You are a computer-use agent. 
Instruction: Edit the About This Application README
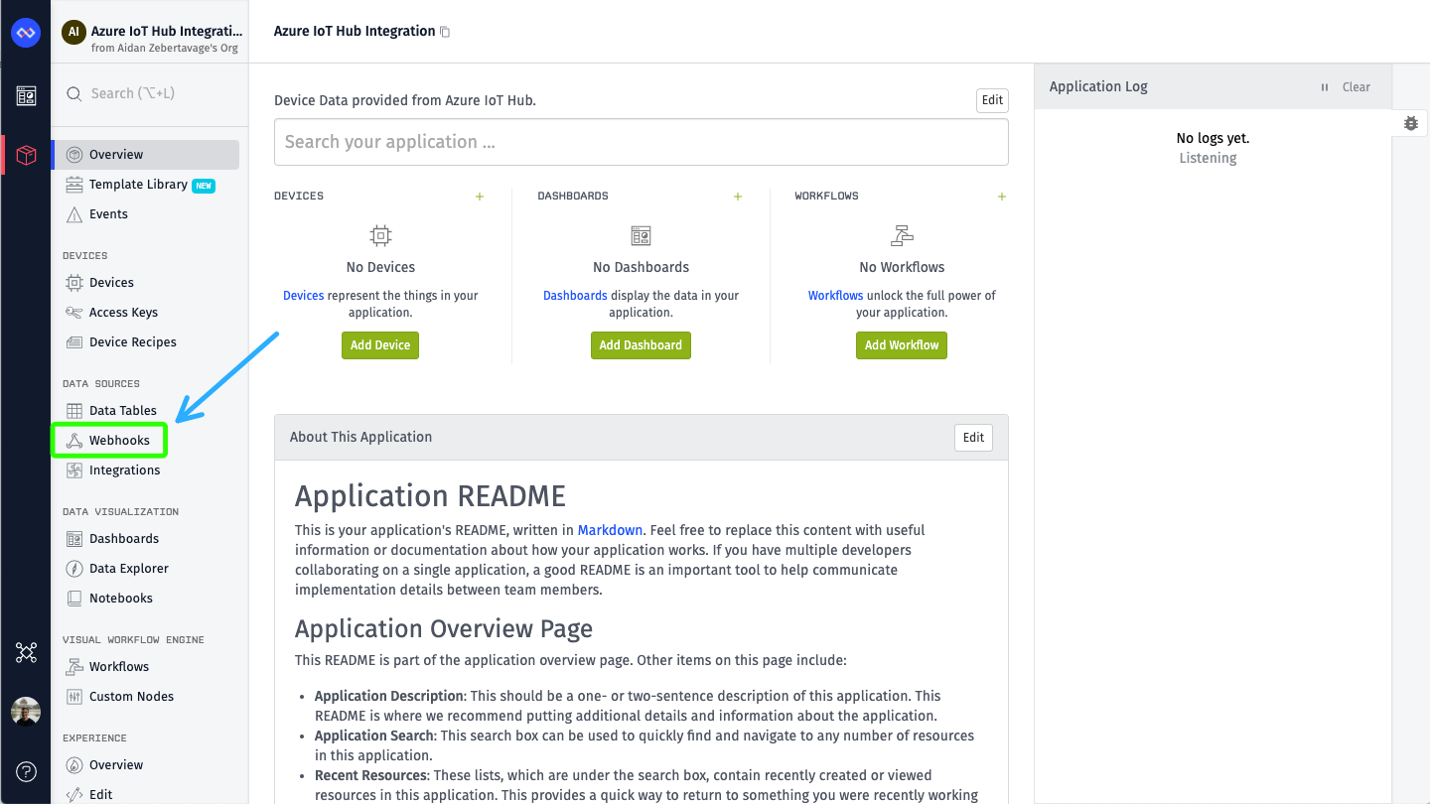point(973,438)
